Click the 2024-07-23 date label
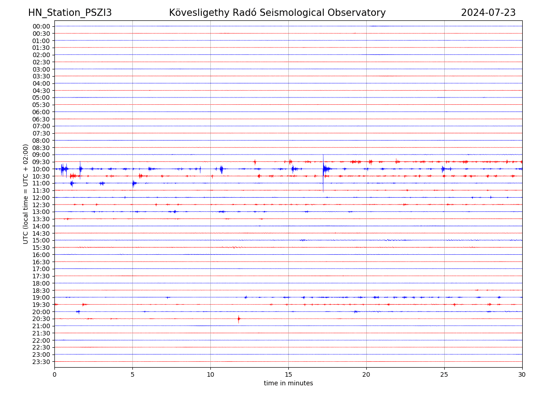This screenshot has width=544, height=408. (488, 13)
